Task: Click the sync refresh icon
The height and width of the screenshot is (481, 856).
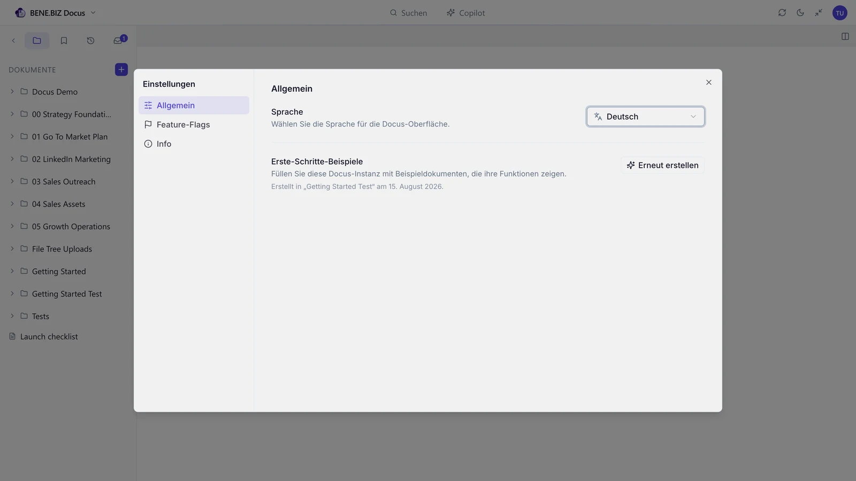Action: (782, 13)
